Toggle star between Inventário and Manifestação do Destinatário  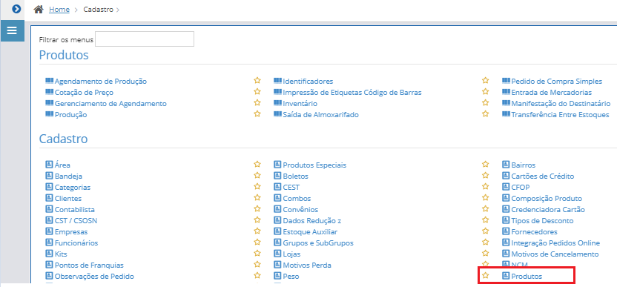click(x=486, y=102)
